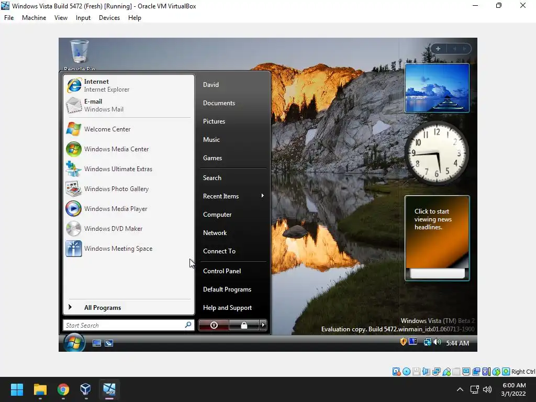
Task: Click the VirtualBox network status icon
Action: 436,372
